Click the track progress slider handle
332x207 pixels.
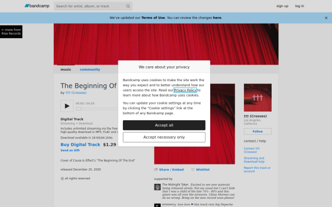pos(79,109)
